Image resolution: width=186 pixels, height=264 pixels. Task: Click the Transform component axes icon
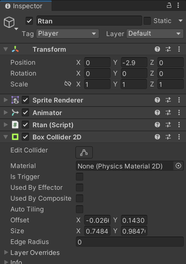pos(15,49)
